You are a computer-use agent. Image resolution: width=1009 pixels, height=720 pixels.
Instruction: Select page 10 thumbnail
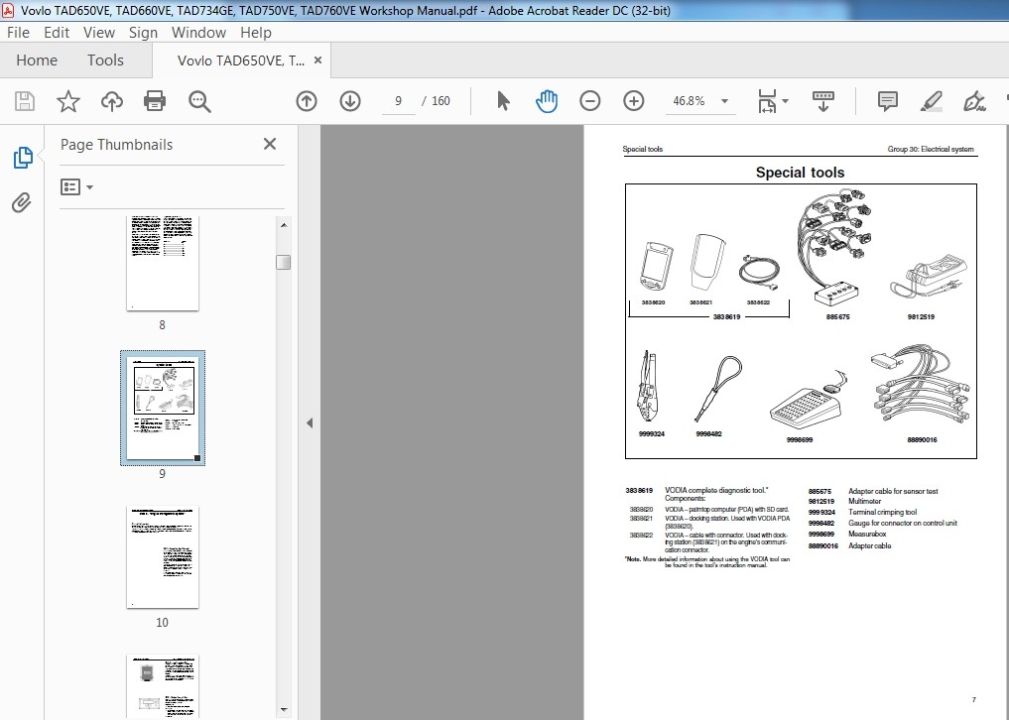pos(163,557)
